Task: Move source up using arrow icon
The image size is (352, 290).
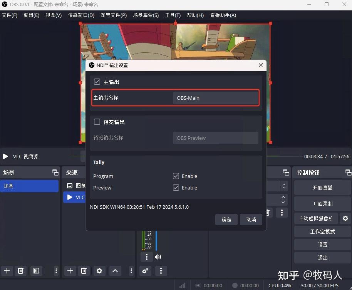Action: point(115,271)
